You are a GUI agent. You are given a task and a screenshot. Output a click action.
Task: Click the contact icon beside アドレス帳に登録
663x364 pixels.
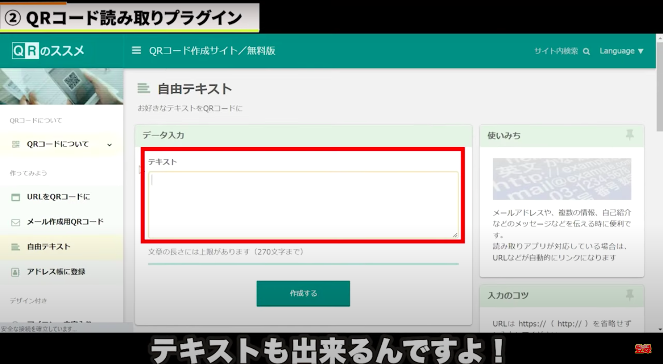16,272
